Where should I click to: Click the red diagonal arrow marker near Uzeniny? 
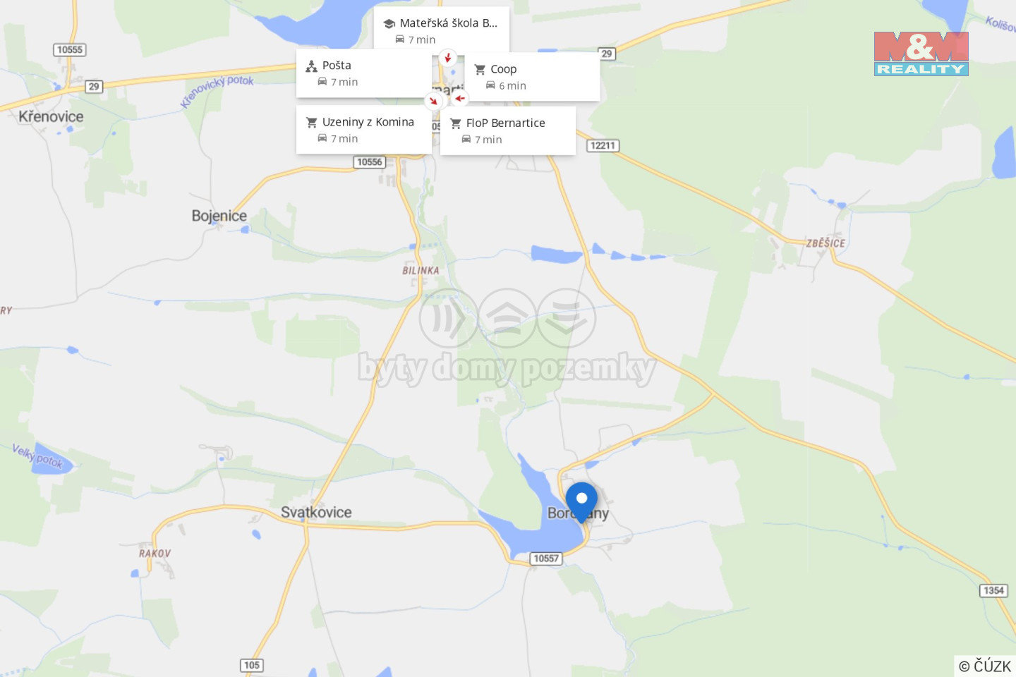(433, 101)
